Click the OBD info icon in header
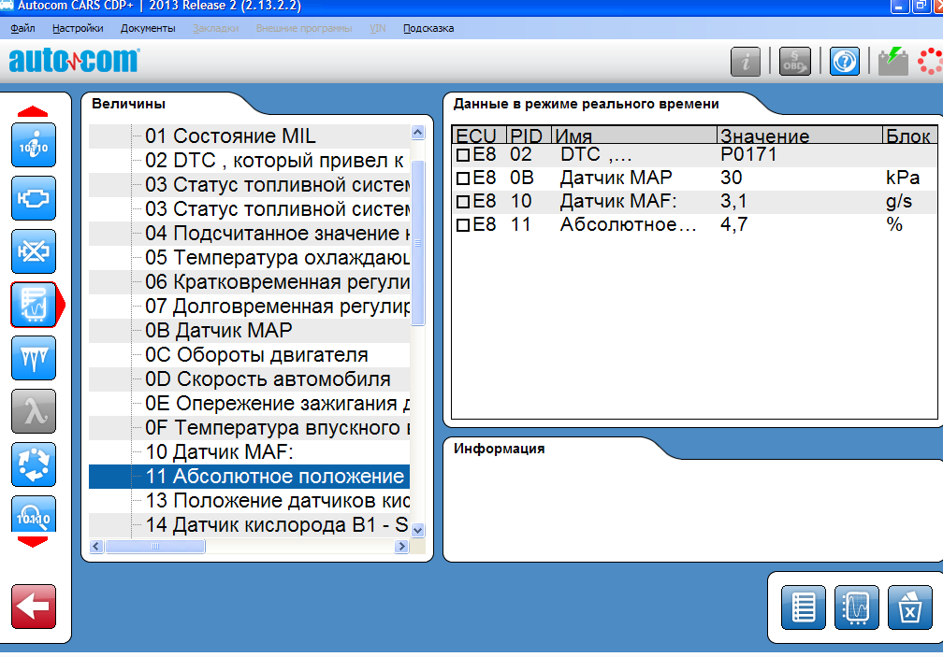Image resolution: width=943 pixels, height=657 pixels. coord(795,62)
